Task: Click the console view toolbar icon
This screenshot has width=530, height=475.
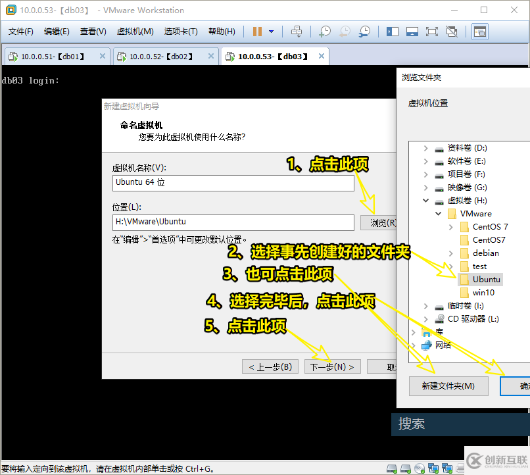Action: pyautogui.click(x=479, y=32)
